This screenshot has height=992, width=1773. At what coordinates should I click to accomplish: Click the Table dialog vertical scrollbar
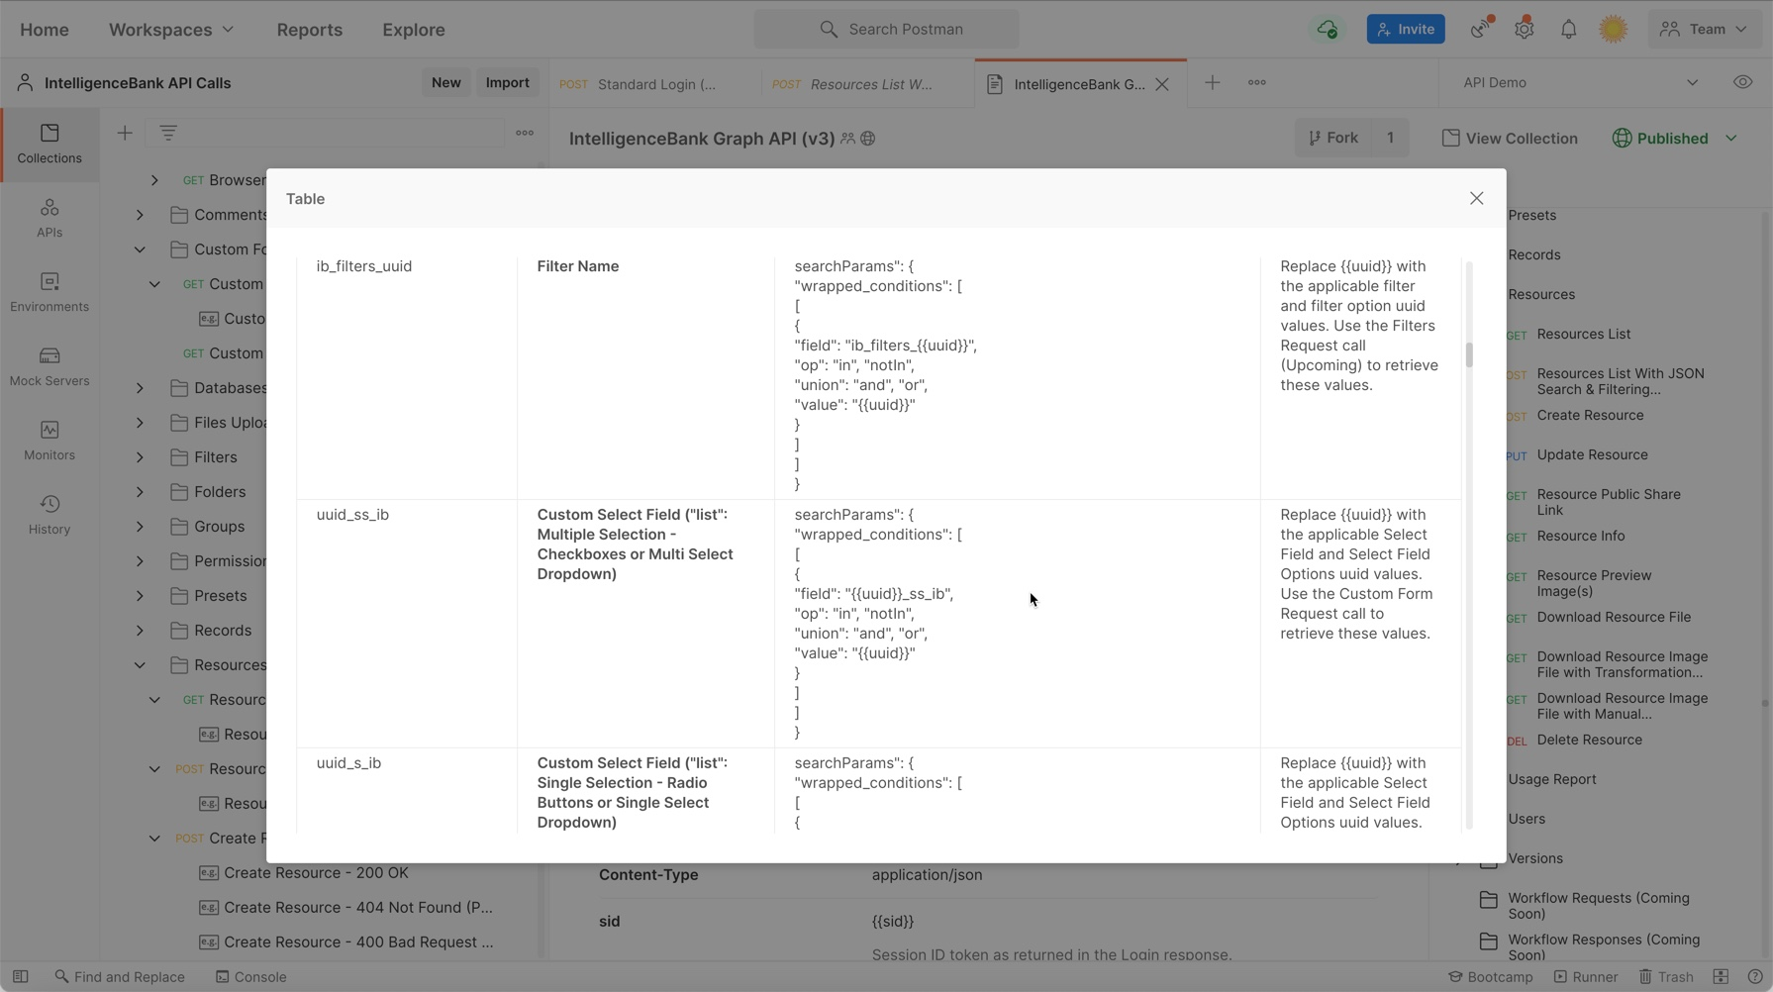(x=1469, y=353)
